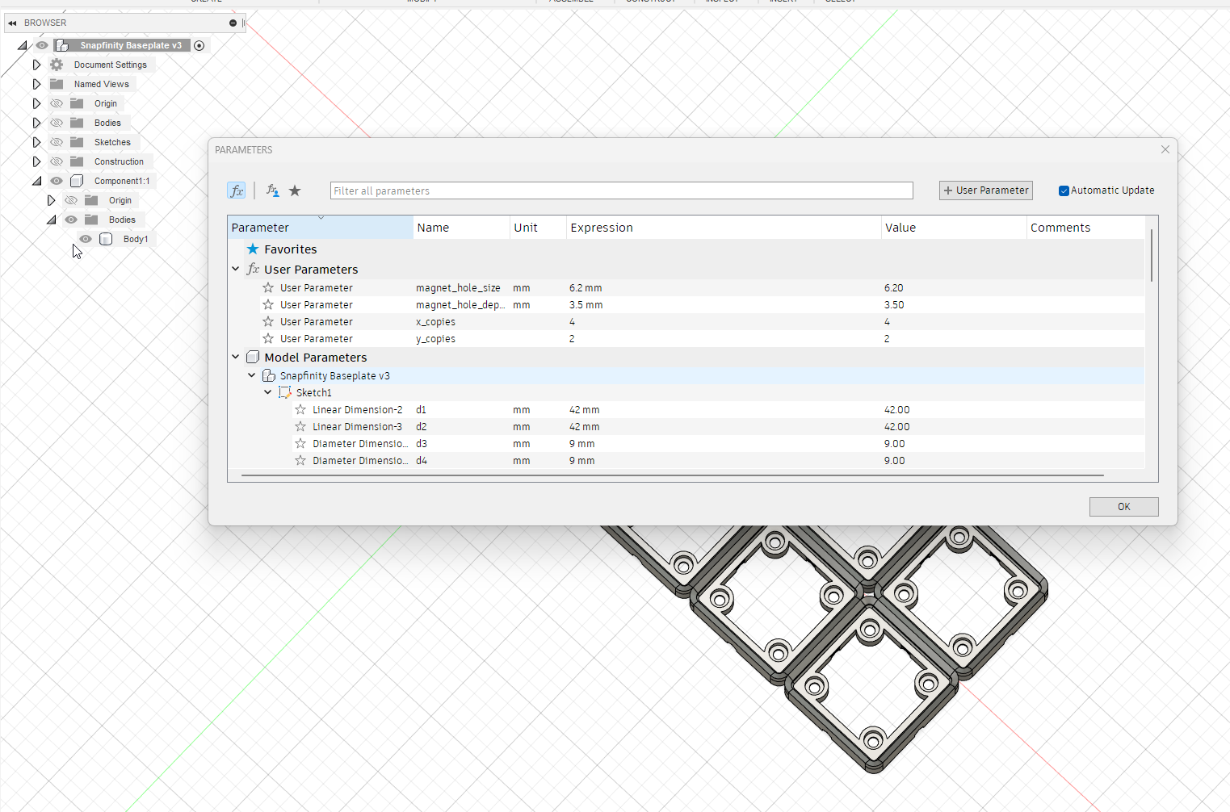Collapse the Browser panel double-arrow icon
The width and height of the screenshot is (1230, 812).
point(12,23)
